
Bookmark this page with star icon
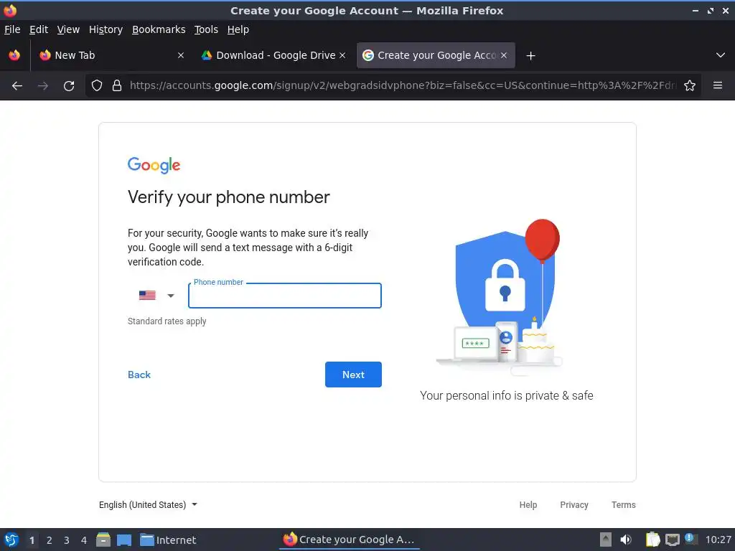(690, 86)
